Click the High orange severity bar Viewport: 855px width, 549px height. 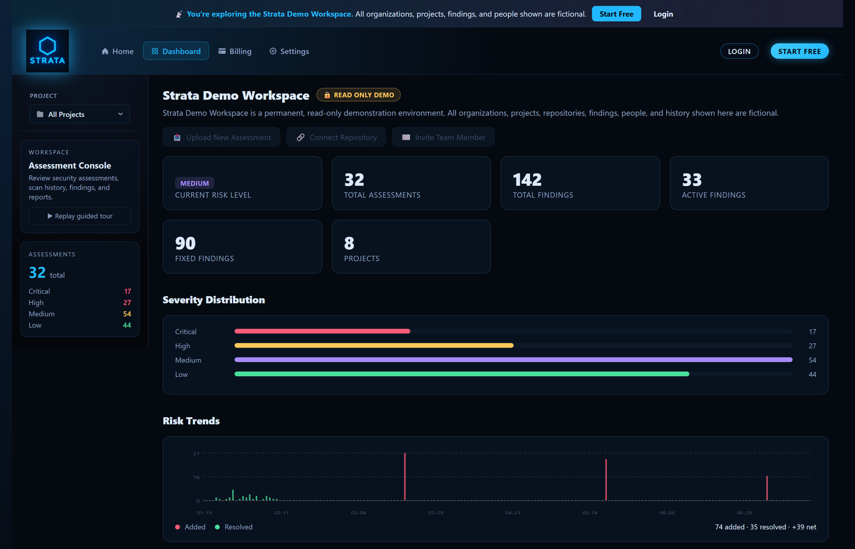(x=374, y=346)
